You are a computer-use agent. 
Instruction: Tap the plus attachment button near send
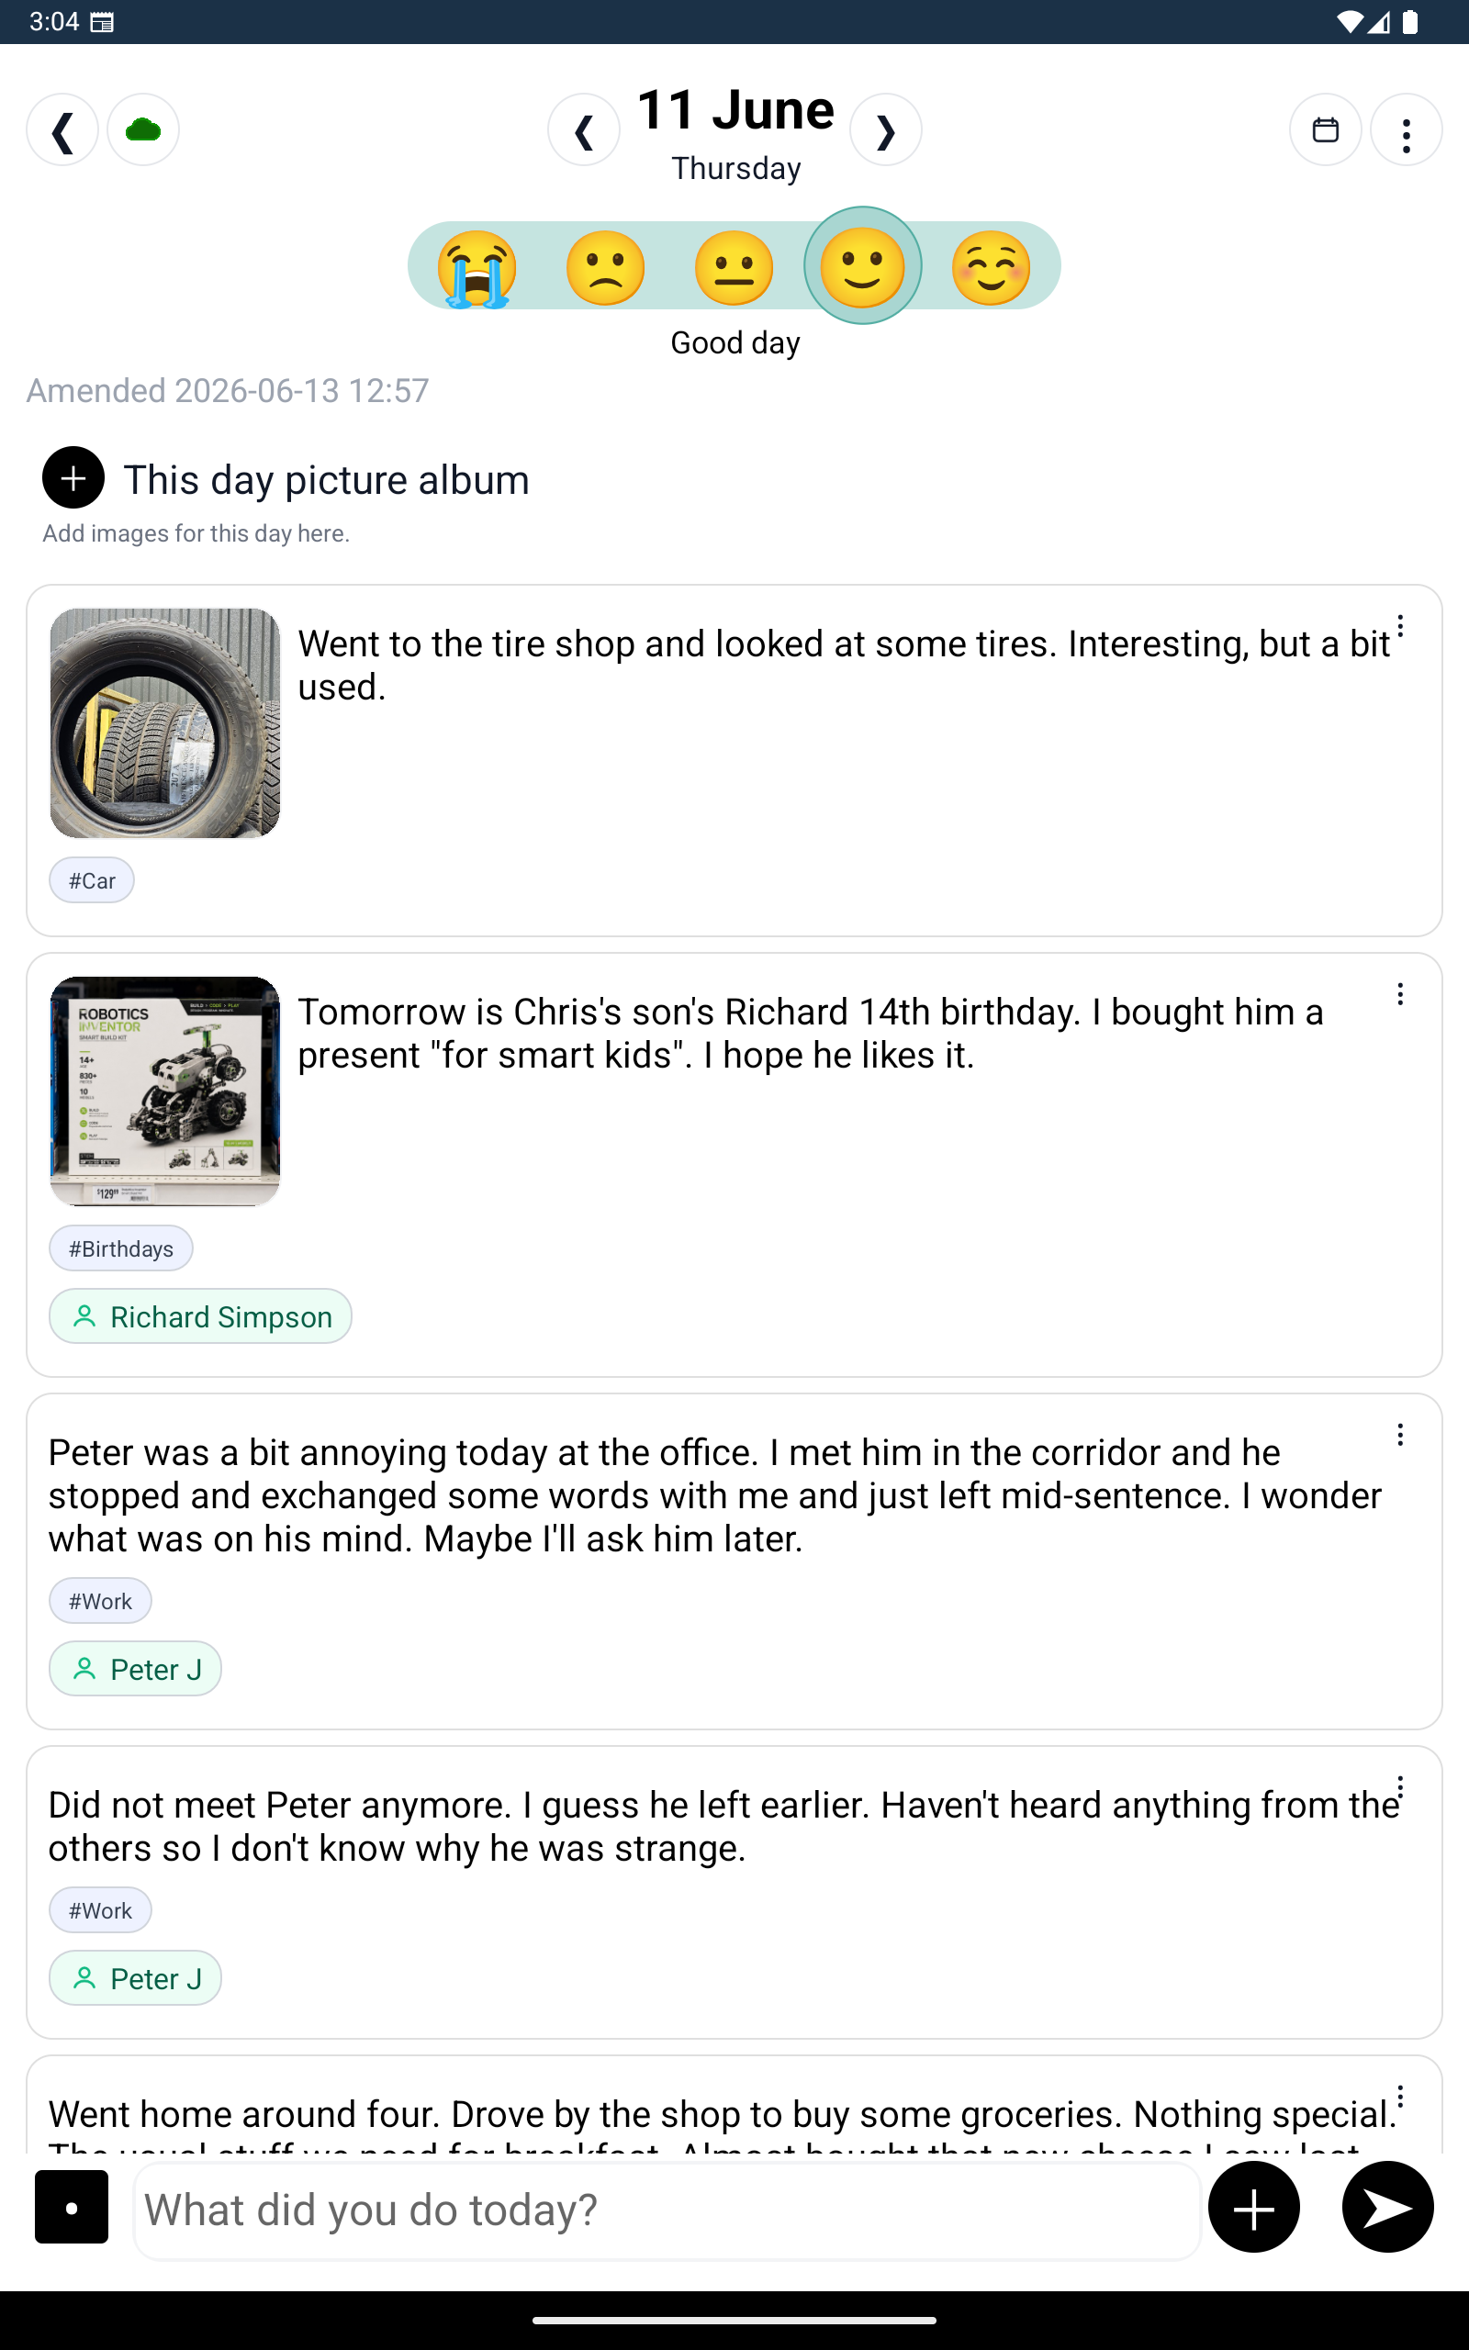(1253, 2206)
